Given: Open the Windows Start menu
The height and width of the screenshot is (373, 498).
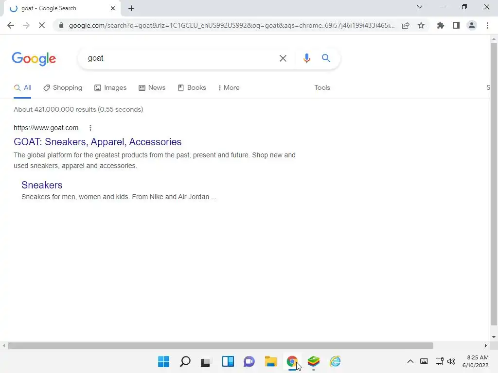Looking at the screenshot, I should point(164,361).
